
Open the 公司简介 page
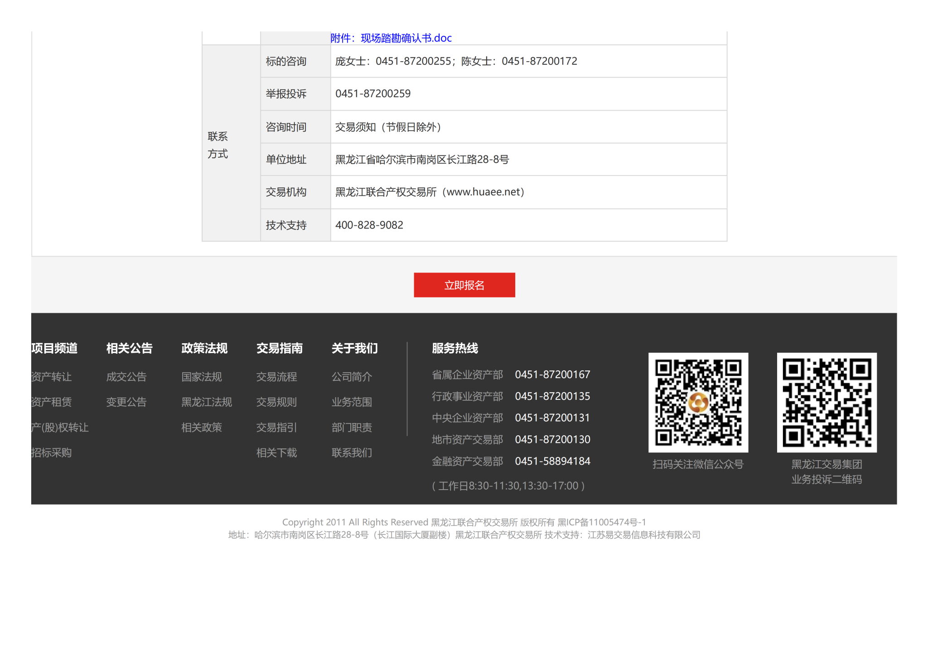(352, 377)
